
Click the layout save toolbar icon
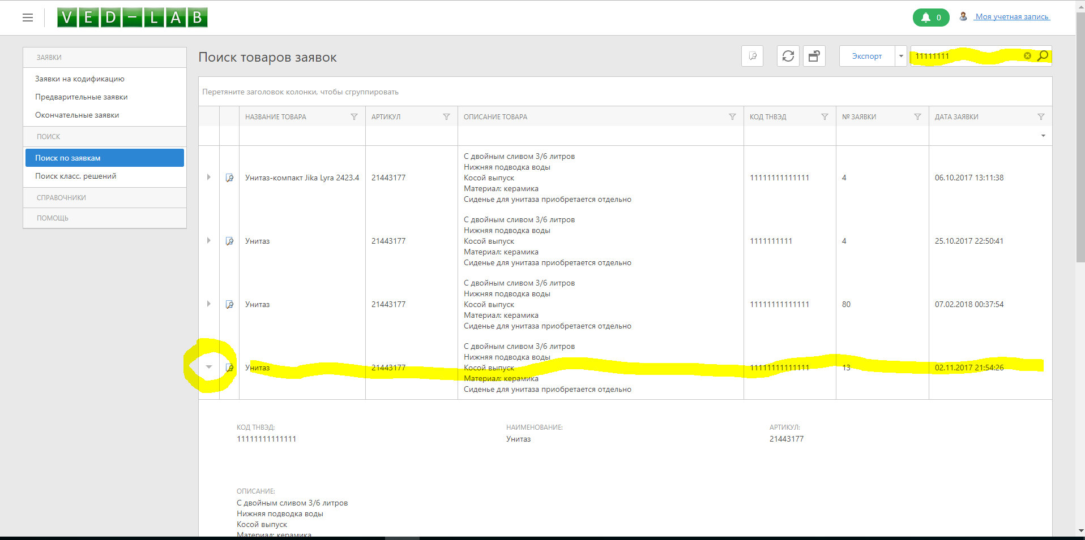click(814, 56)
